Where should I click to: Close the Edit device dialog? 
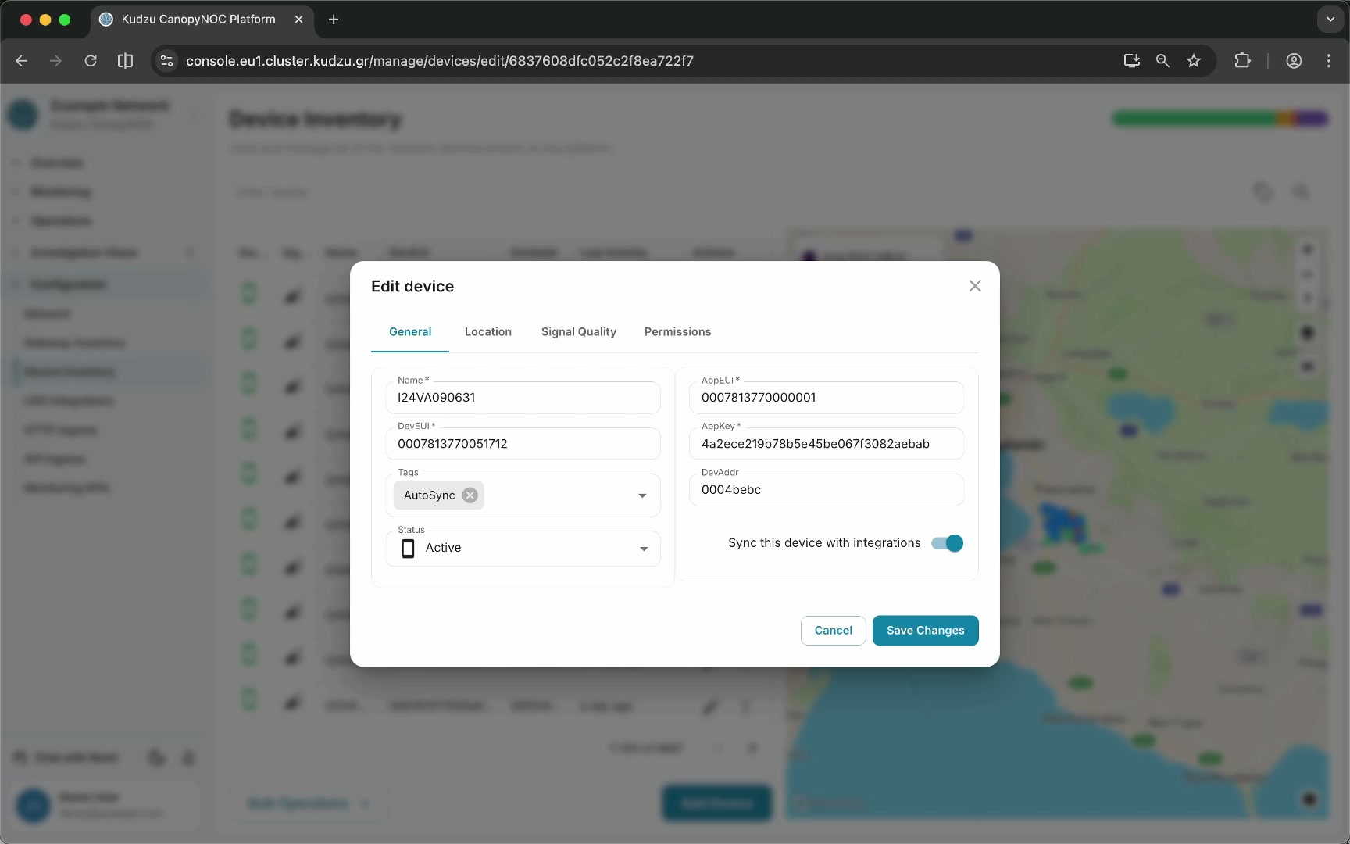(x=974, y=286)
